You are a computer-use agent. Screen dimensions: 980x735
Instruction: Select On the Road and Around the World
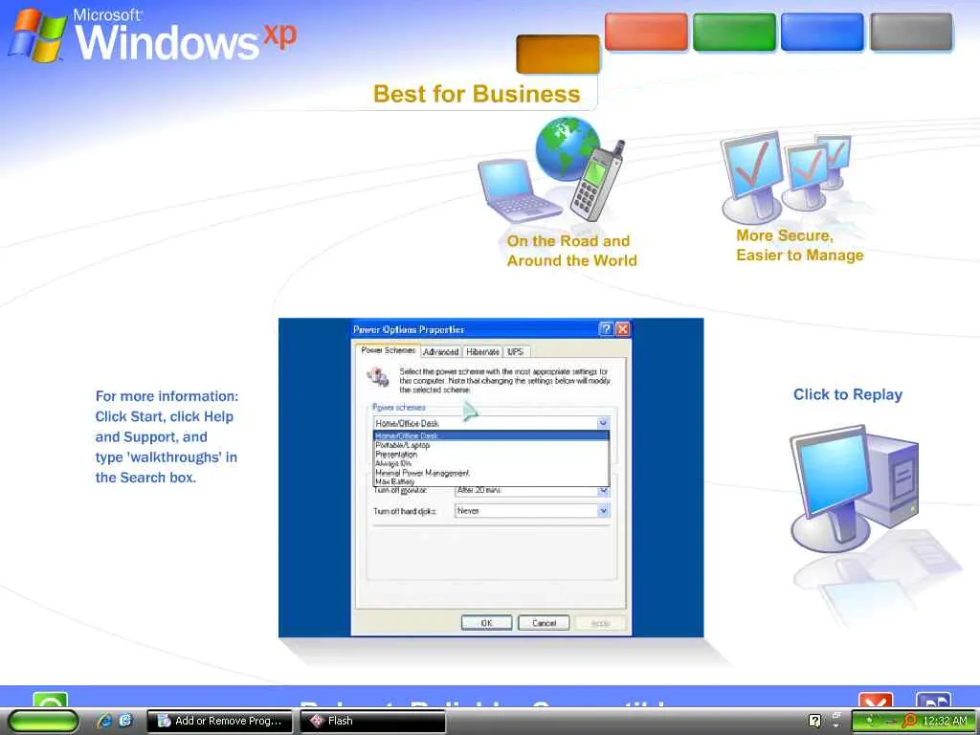click(x=571, y=251)
